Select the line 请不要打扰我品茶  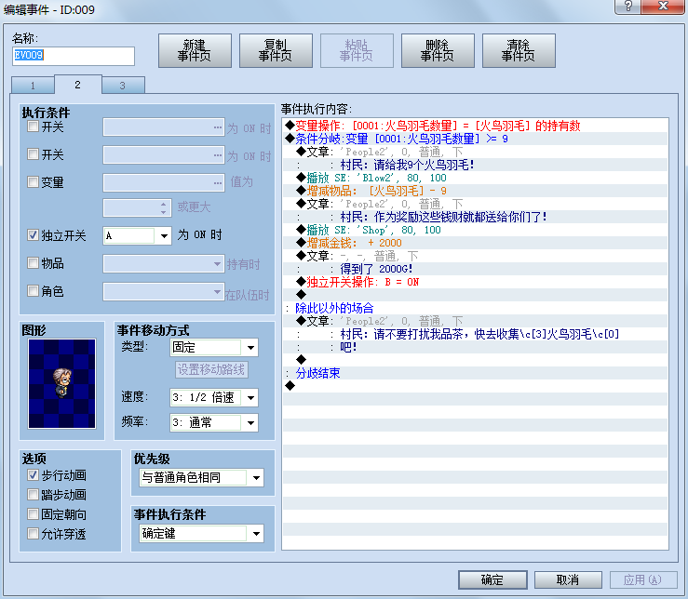[476, 334]
